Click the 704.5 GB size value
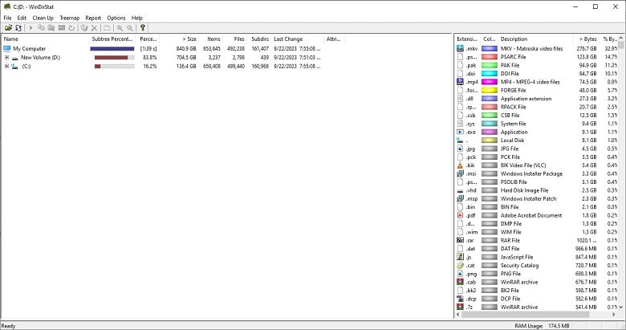 186,58
